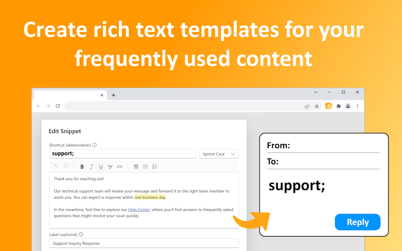Click the support; text in email body

point(297,186)
